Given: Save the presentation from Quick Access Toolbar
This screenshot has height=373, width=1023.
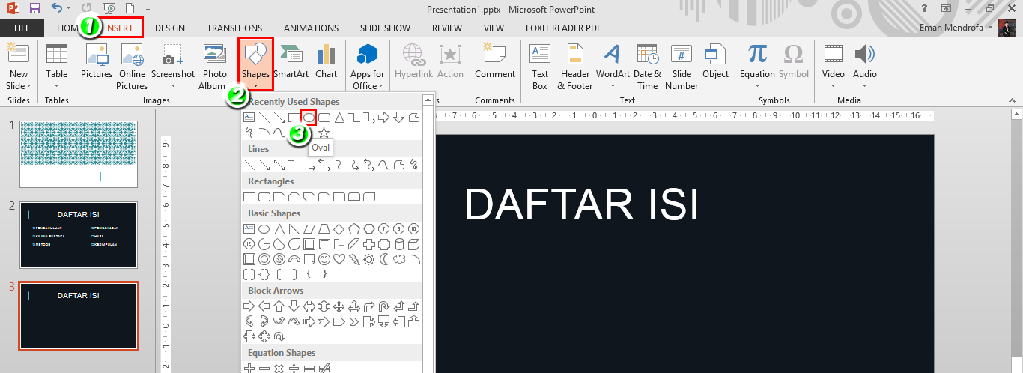Looking at the screenshot, I should coord(34,8).
